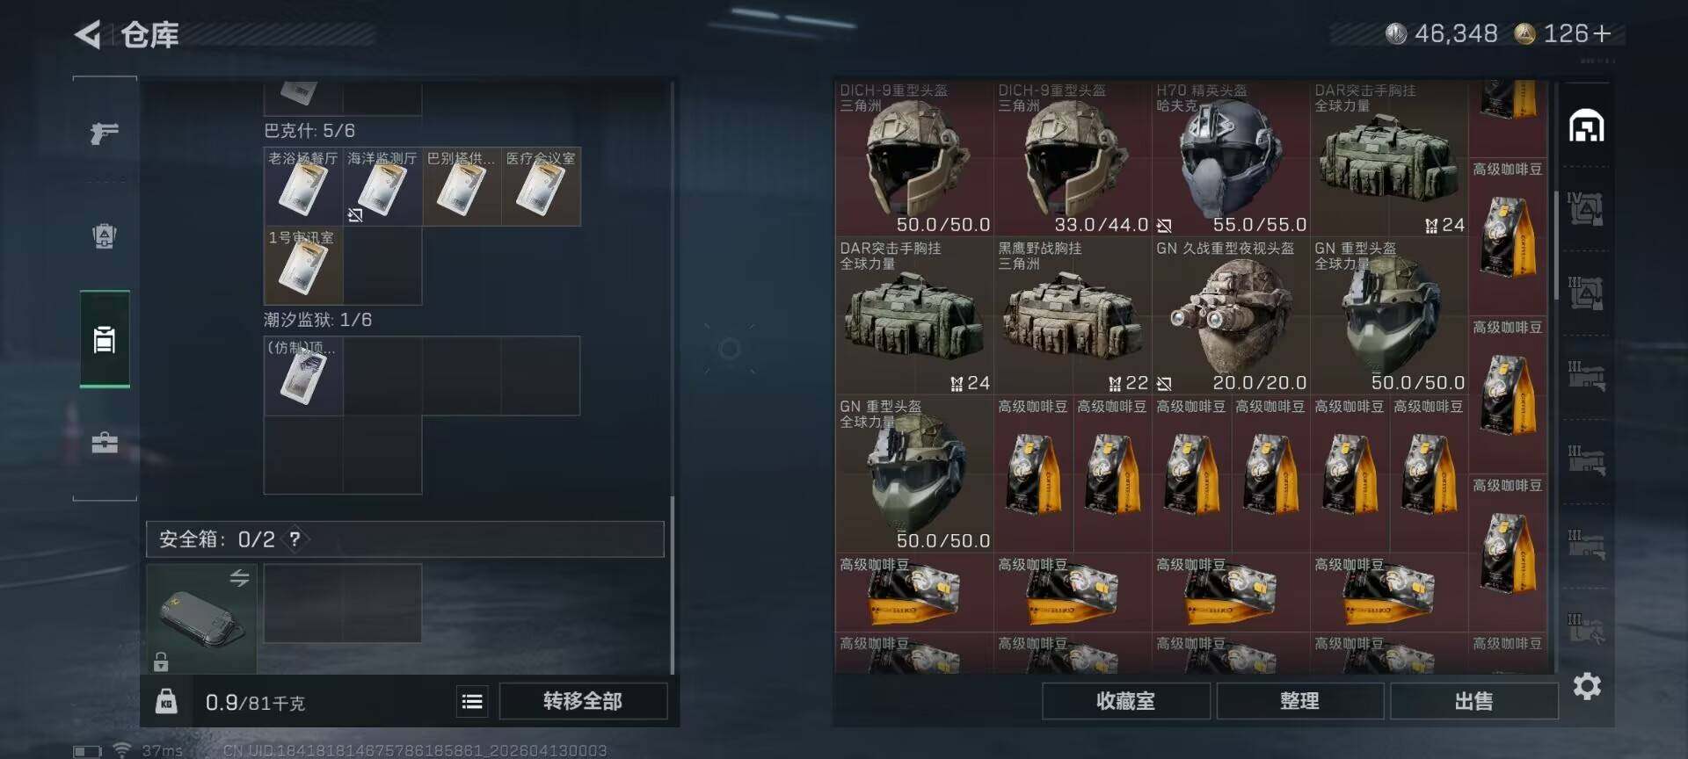Click the swap arrows on the safe box
Viewport: 1688px width, 759px height.
239,577
